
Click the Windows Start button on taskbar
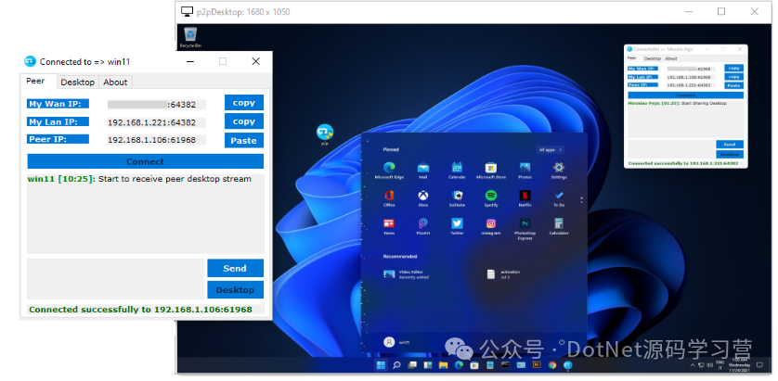coord(380,366)
